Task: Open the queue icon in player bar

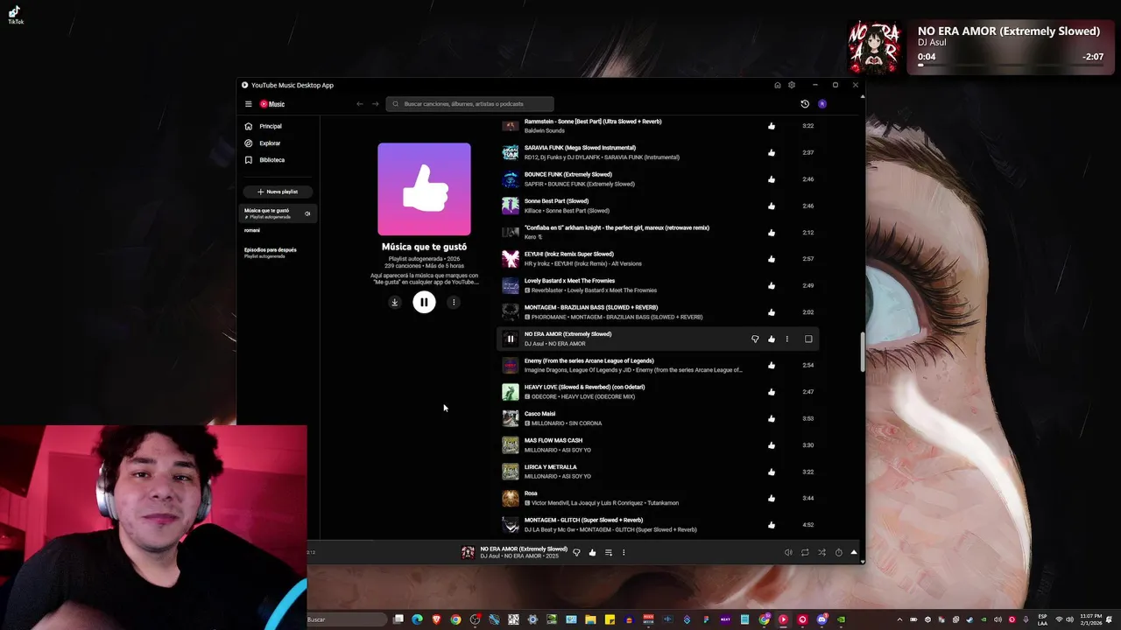Action: (609, 552)
